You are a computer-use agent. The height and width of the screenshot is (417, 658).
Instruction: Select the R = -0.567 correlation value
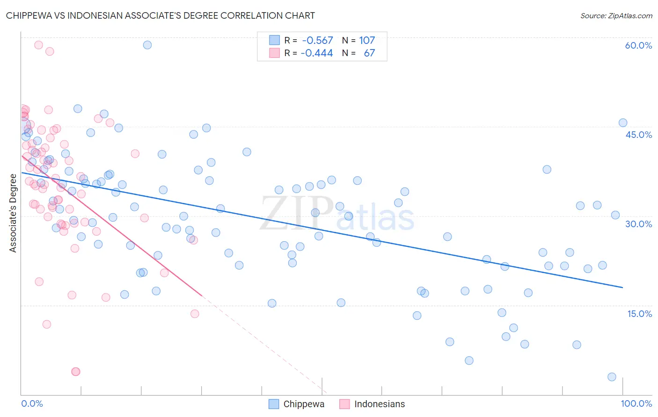[x=309, y=40]
